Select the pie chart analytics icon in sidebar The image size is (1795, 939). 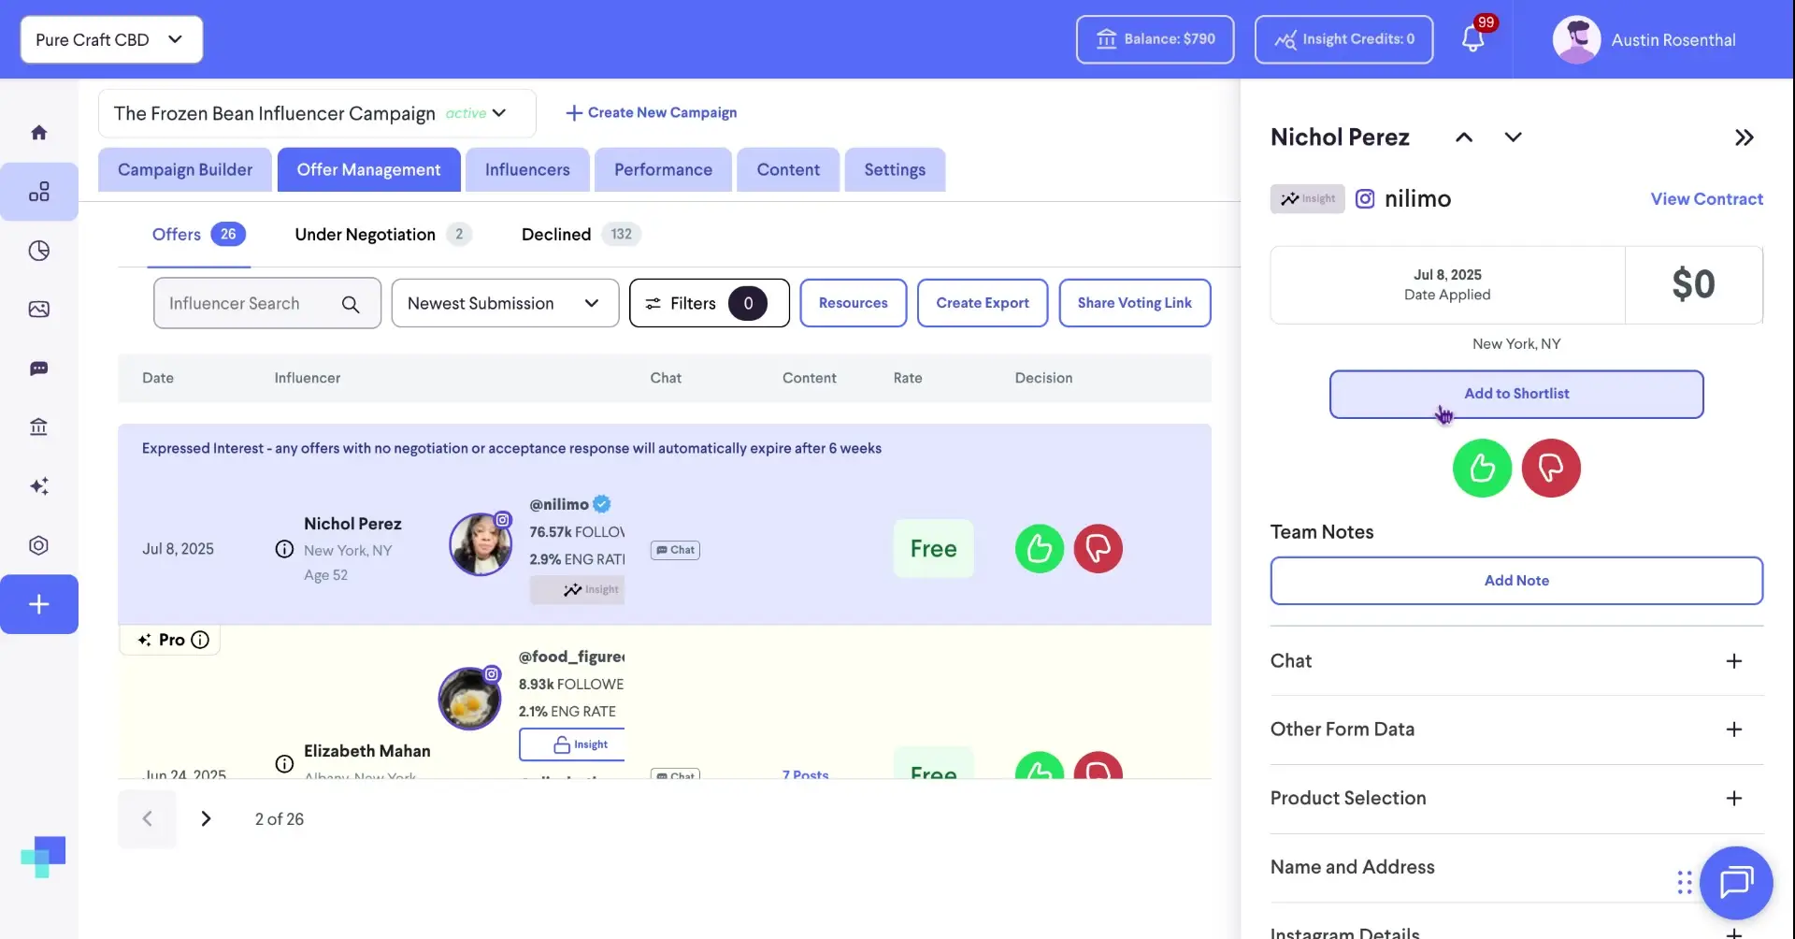click(x=40, y=251)
